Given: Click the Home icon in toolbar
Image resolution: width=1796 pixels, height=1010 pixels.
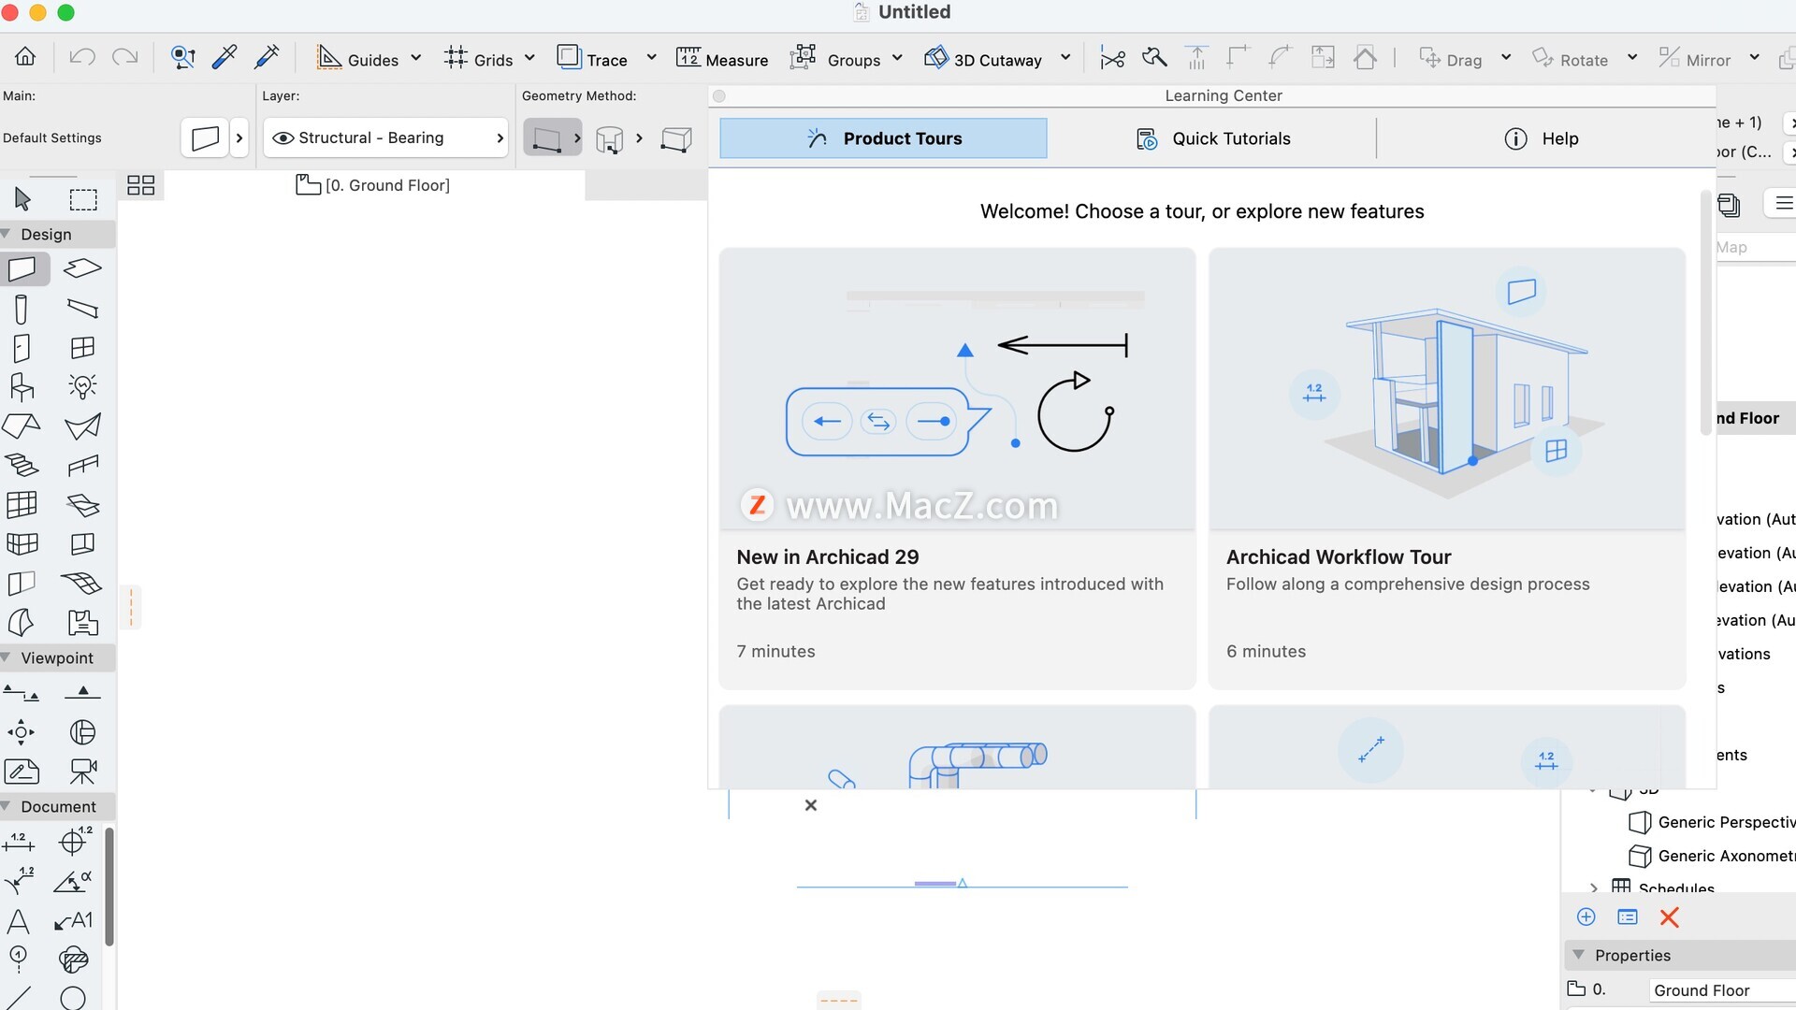Looking at the screenshot, I should pos(25,58).
